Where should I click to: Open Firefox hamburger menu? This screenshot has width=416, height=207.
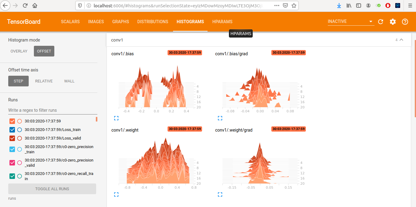point(410,5)
